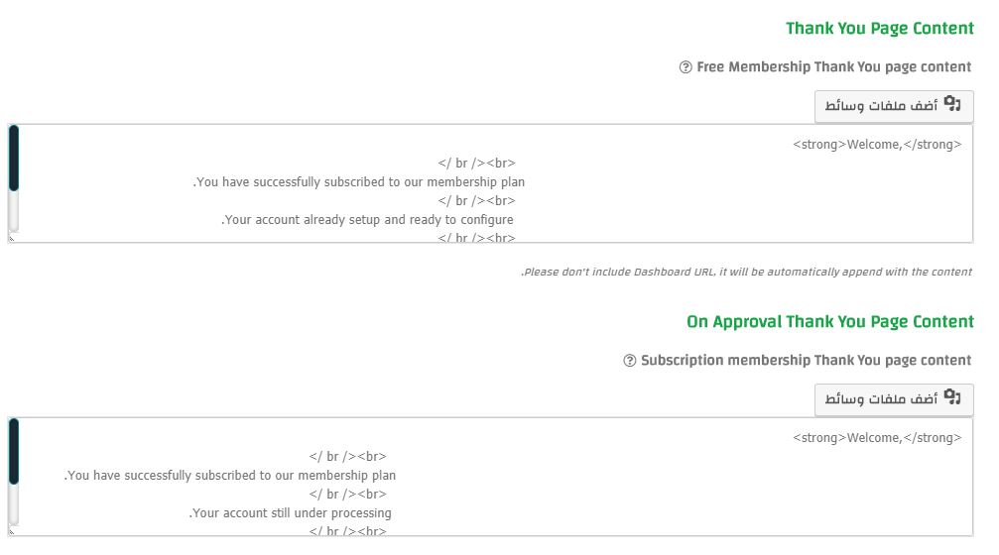Click resize handle of Free Membership textarea
Viewport: 999px width, 555px height.
(x=12, y=238)
